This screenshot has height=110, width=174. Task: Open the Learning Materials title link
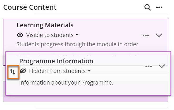click(x=45, y=25)
